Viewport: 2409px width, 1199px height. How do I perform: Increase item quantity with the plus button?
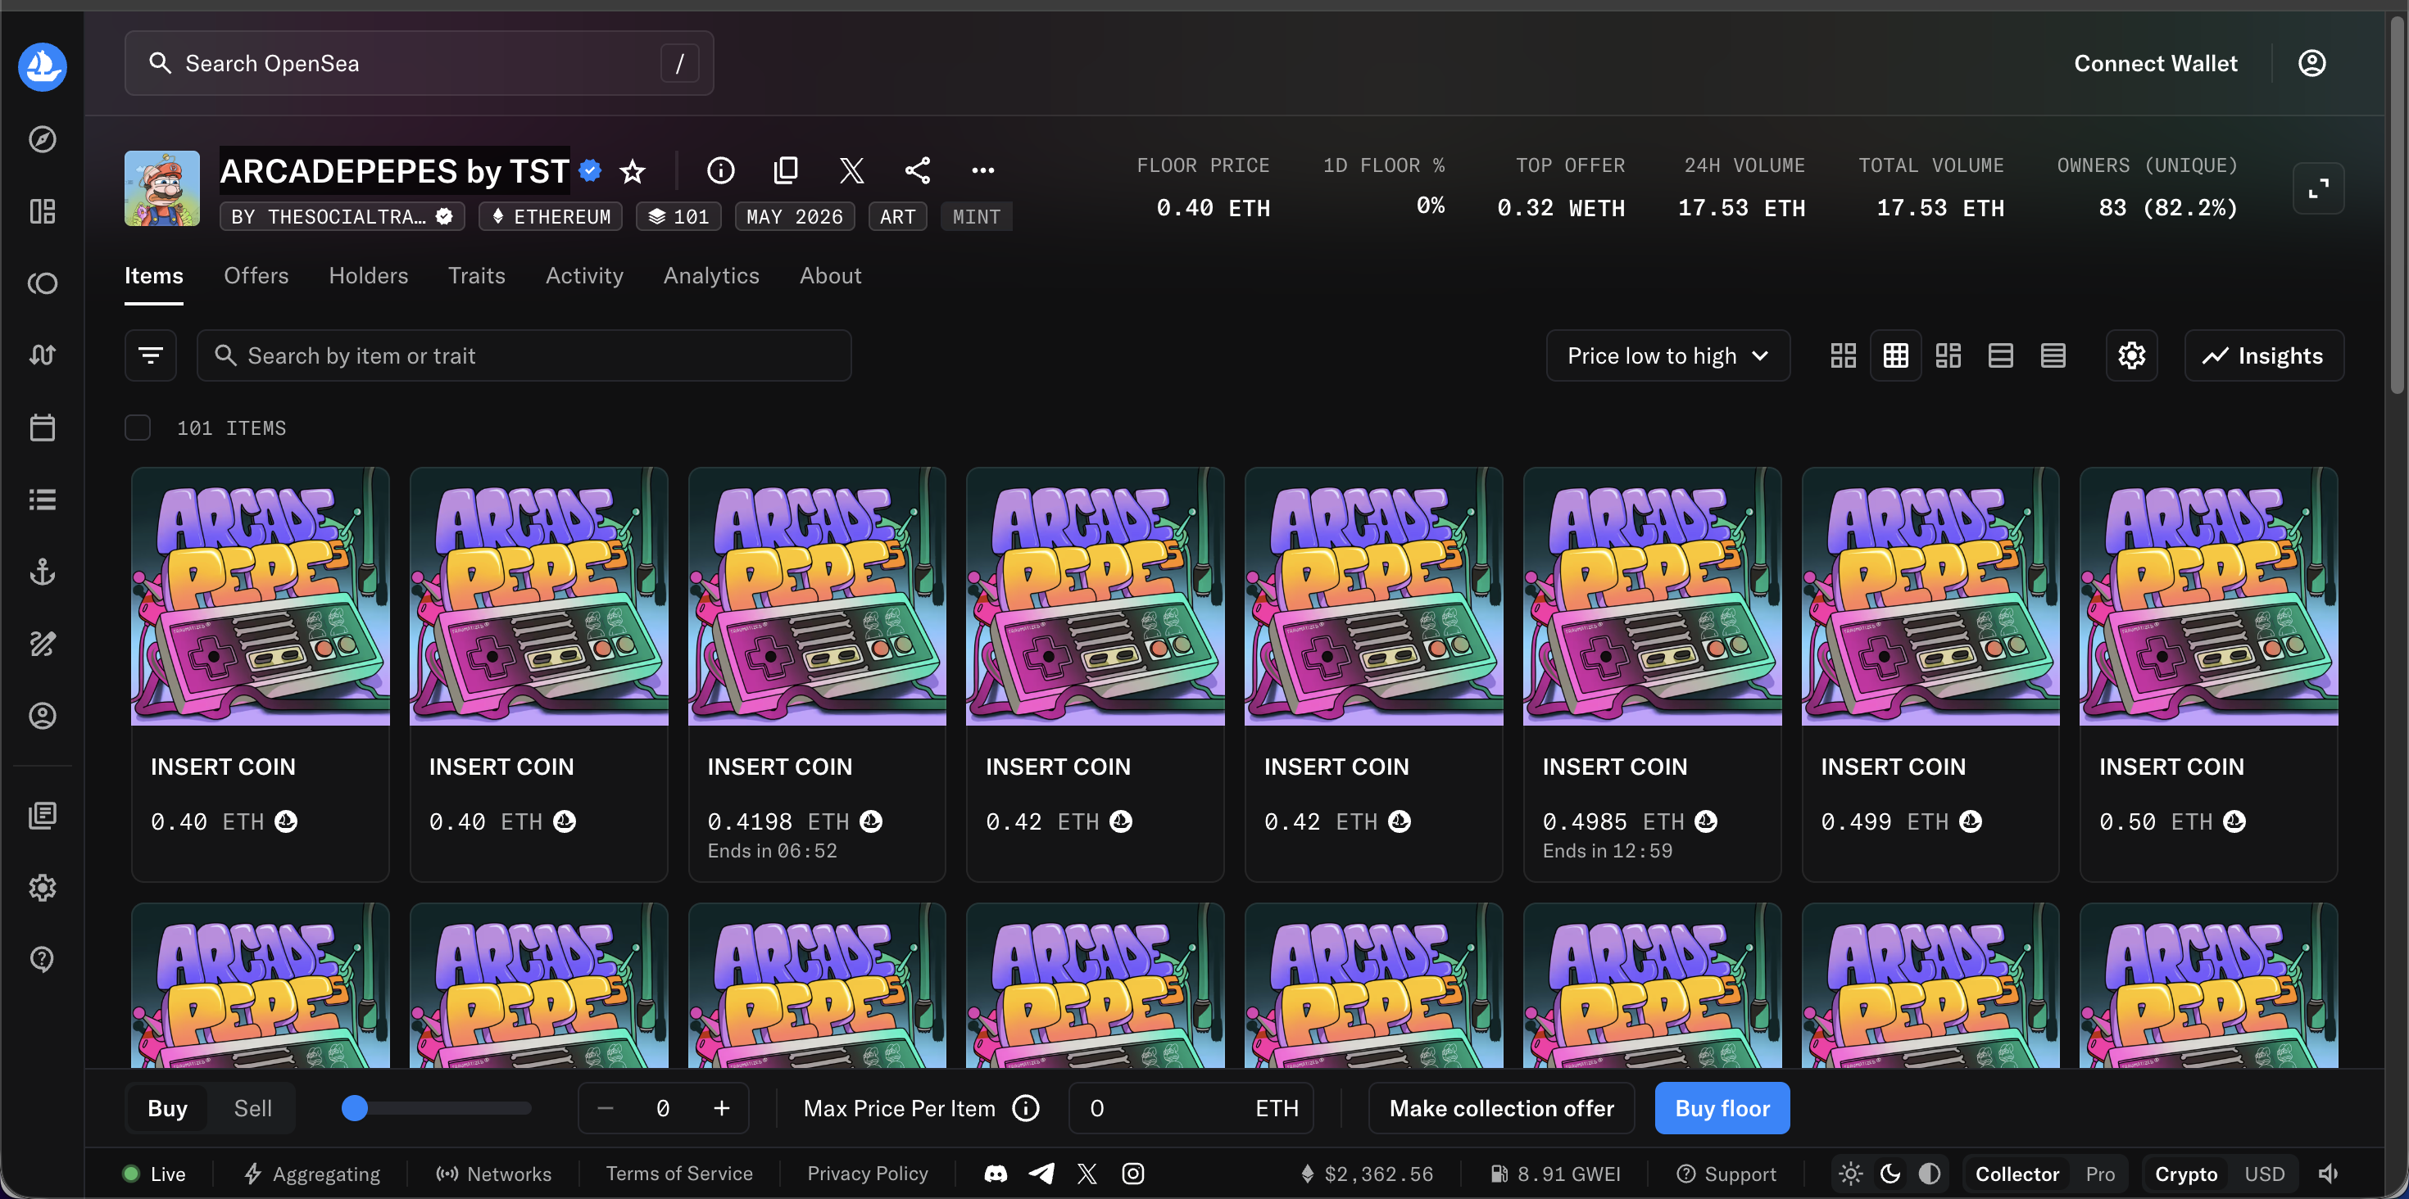click(x=721, y=1107)
